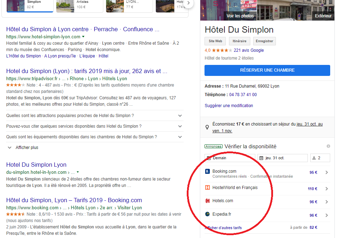Open the 'jeu. 31 oct.' check-out date field

[282, 158]
